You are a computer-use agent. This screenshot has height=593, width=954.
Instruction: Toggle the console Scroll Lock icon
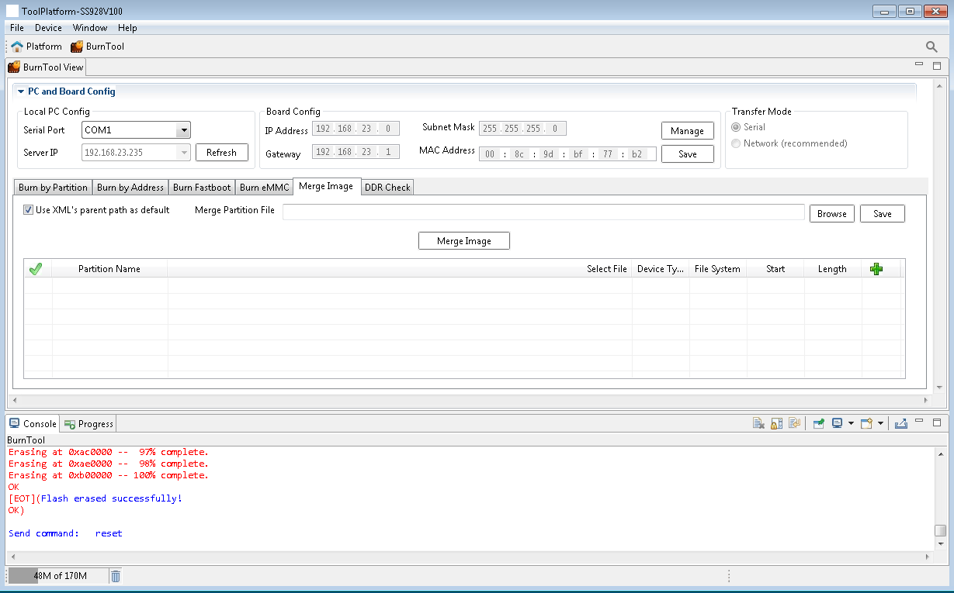[x=776, y=423]
